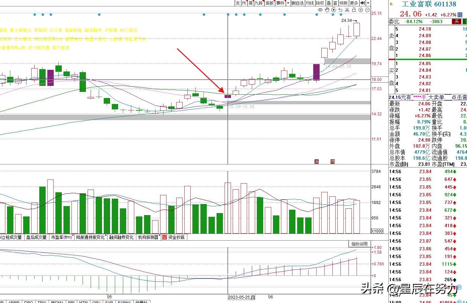467x303 pixels.
Task: Select the sell-1 price 24.06
Action: click(x=425, y=55)
